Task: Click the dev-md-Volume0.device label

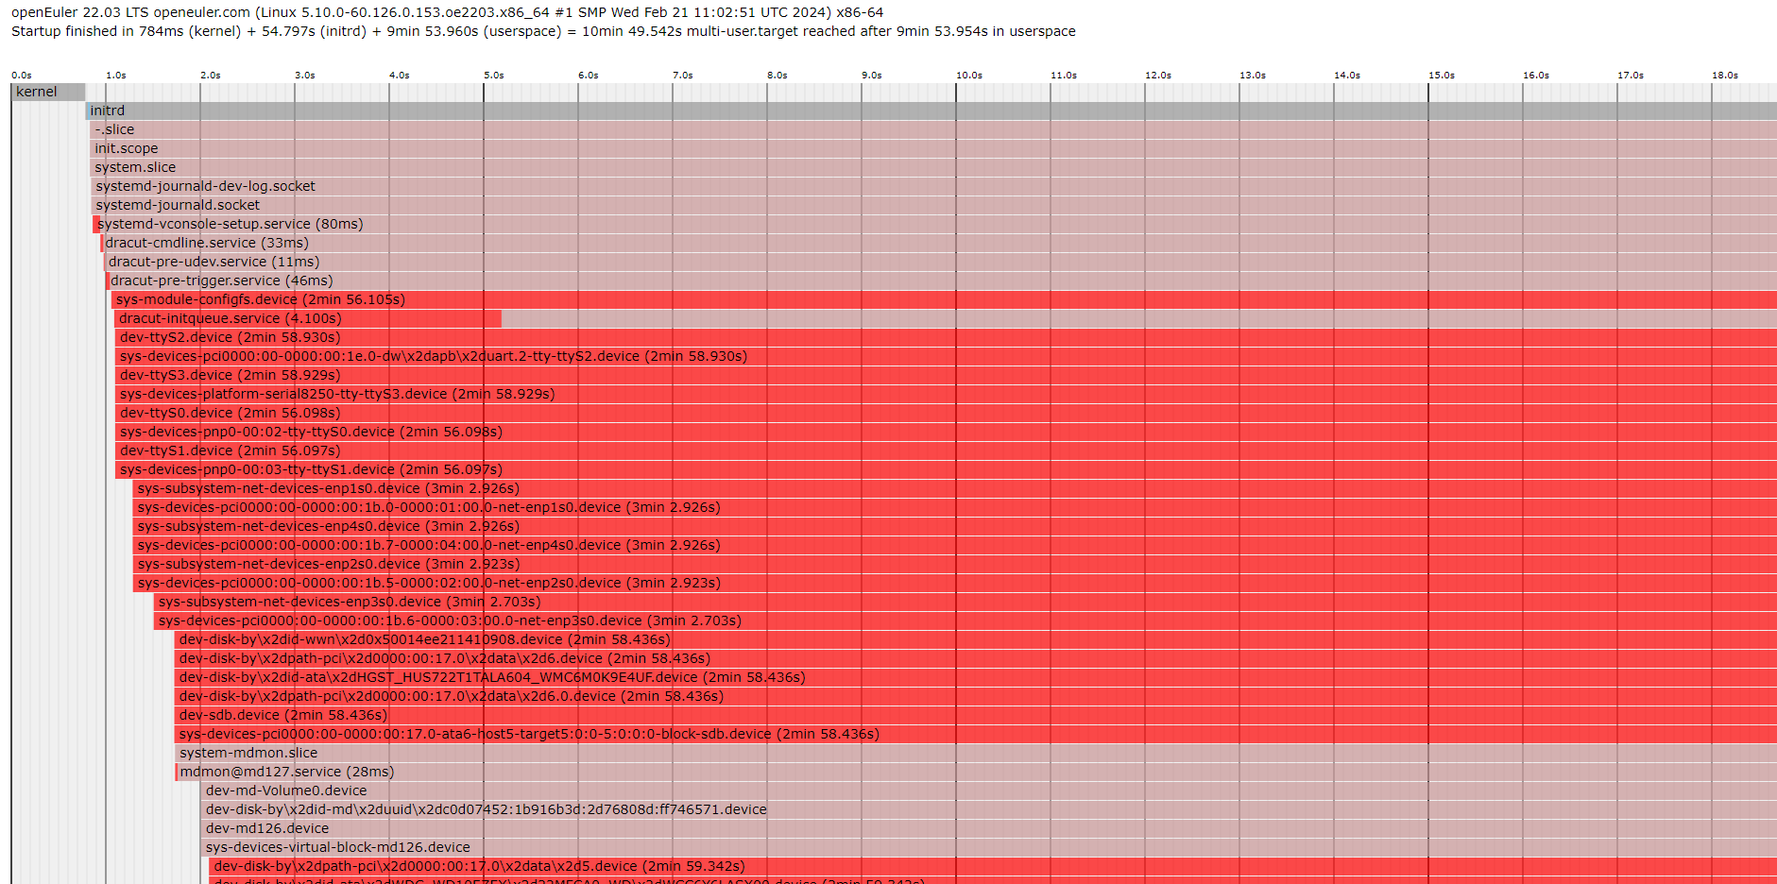Action: [286, 790]
